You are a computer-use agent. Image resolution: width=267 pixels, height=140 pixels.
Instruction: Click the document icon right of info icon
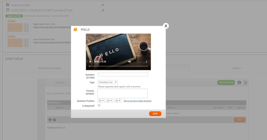pos(245,82)
